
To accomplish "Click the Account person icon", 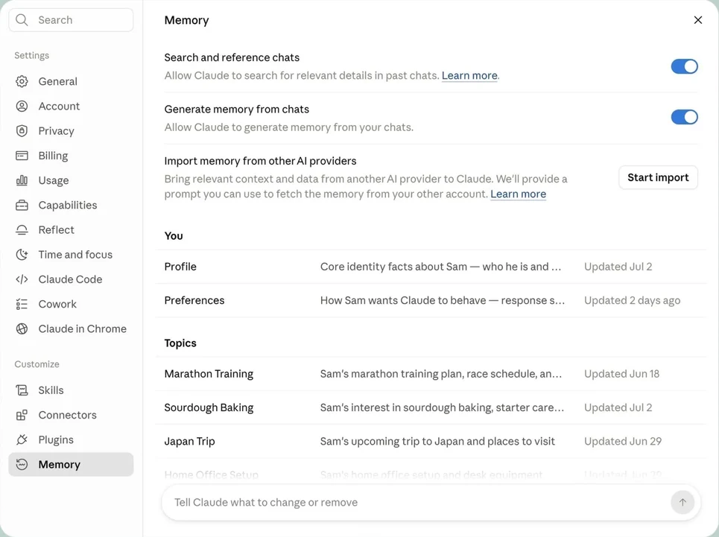I will tap(22, 106).
